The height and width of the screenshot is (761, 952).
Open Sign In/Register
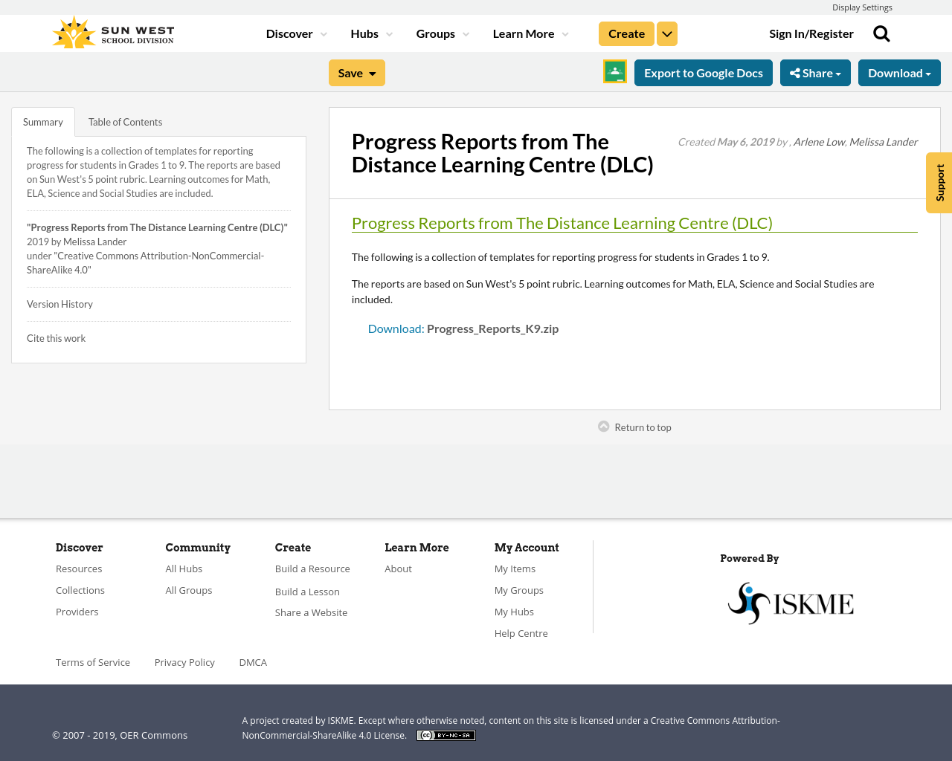click(811, 32)
